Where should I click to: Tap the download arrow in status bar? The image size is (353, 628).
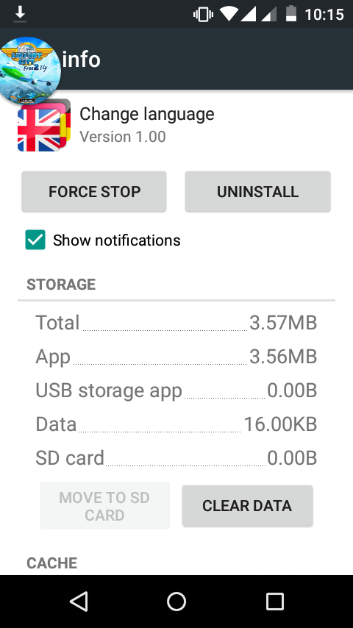coord(20,14)
